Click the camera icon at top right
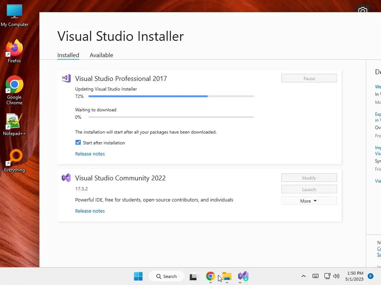Screen dimensions: 381x285 point(362,10)
